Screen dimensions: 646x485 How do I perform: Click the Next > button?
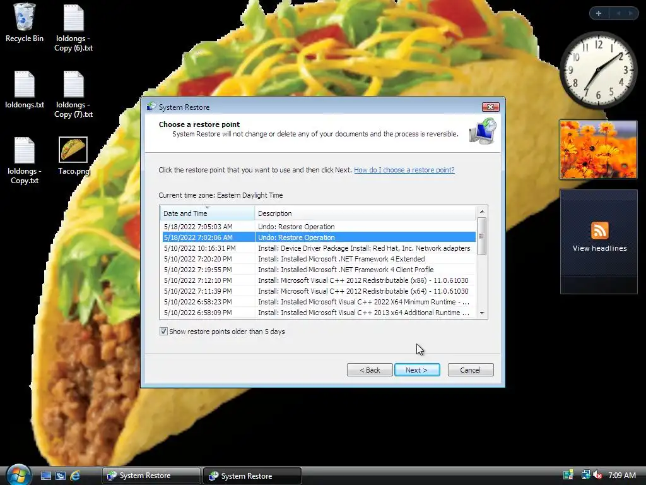tap(417, 370)
